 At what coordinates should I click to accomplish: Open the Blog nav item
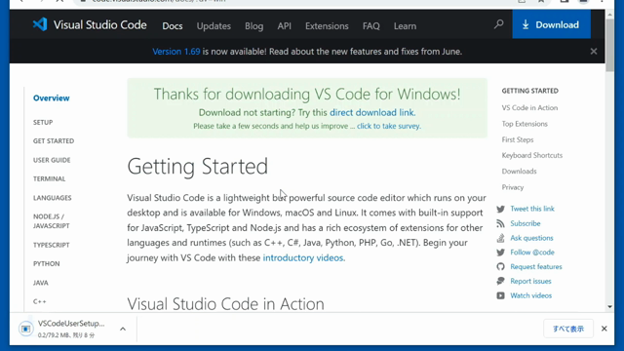coord(253,26)
